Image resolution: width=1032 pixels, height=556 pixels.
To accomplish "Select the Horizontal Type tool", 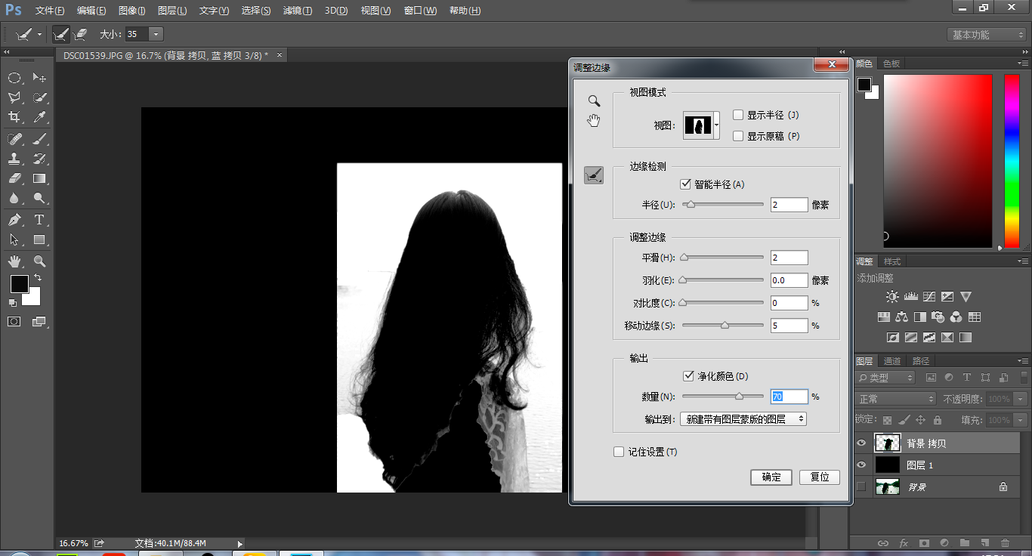I will (39, 220).
